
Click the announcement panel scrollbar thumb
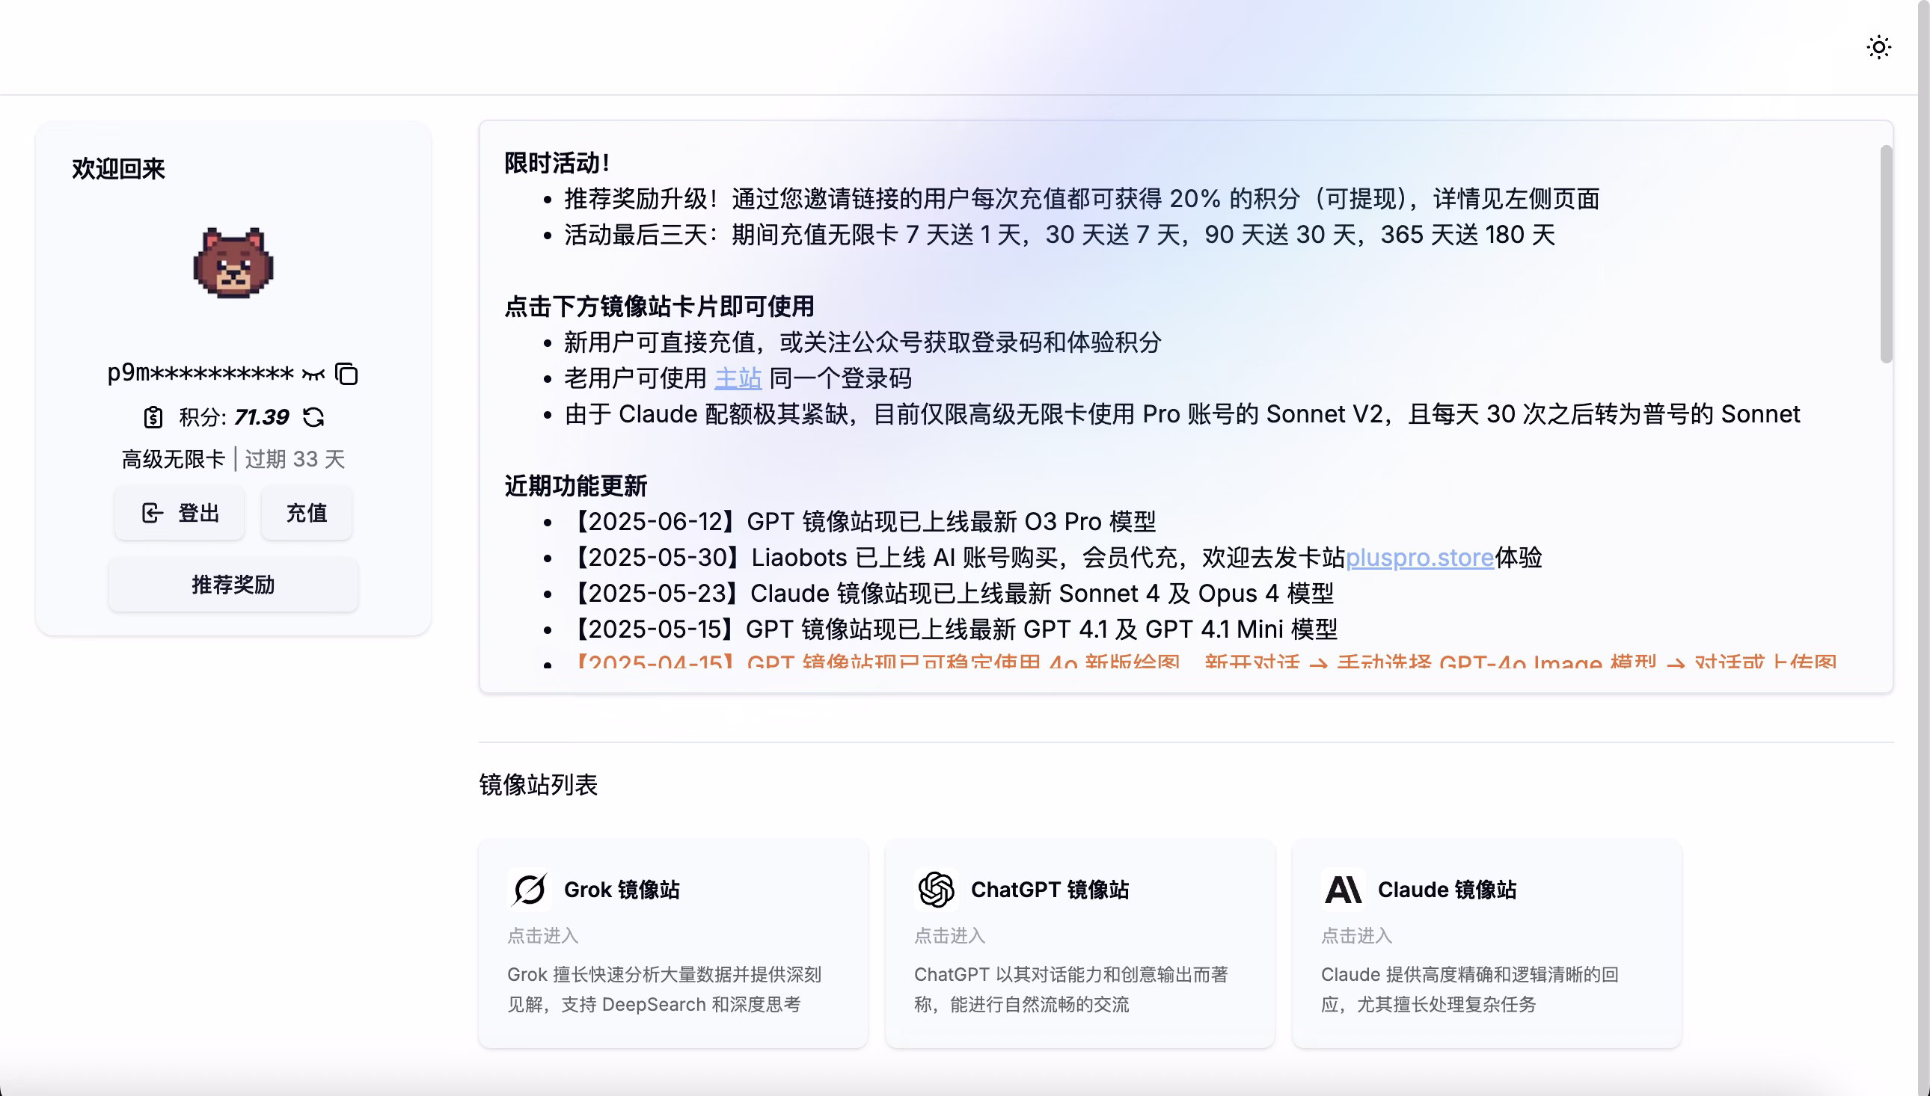(x=1886, y=253)
